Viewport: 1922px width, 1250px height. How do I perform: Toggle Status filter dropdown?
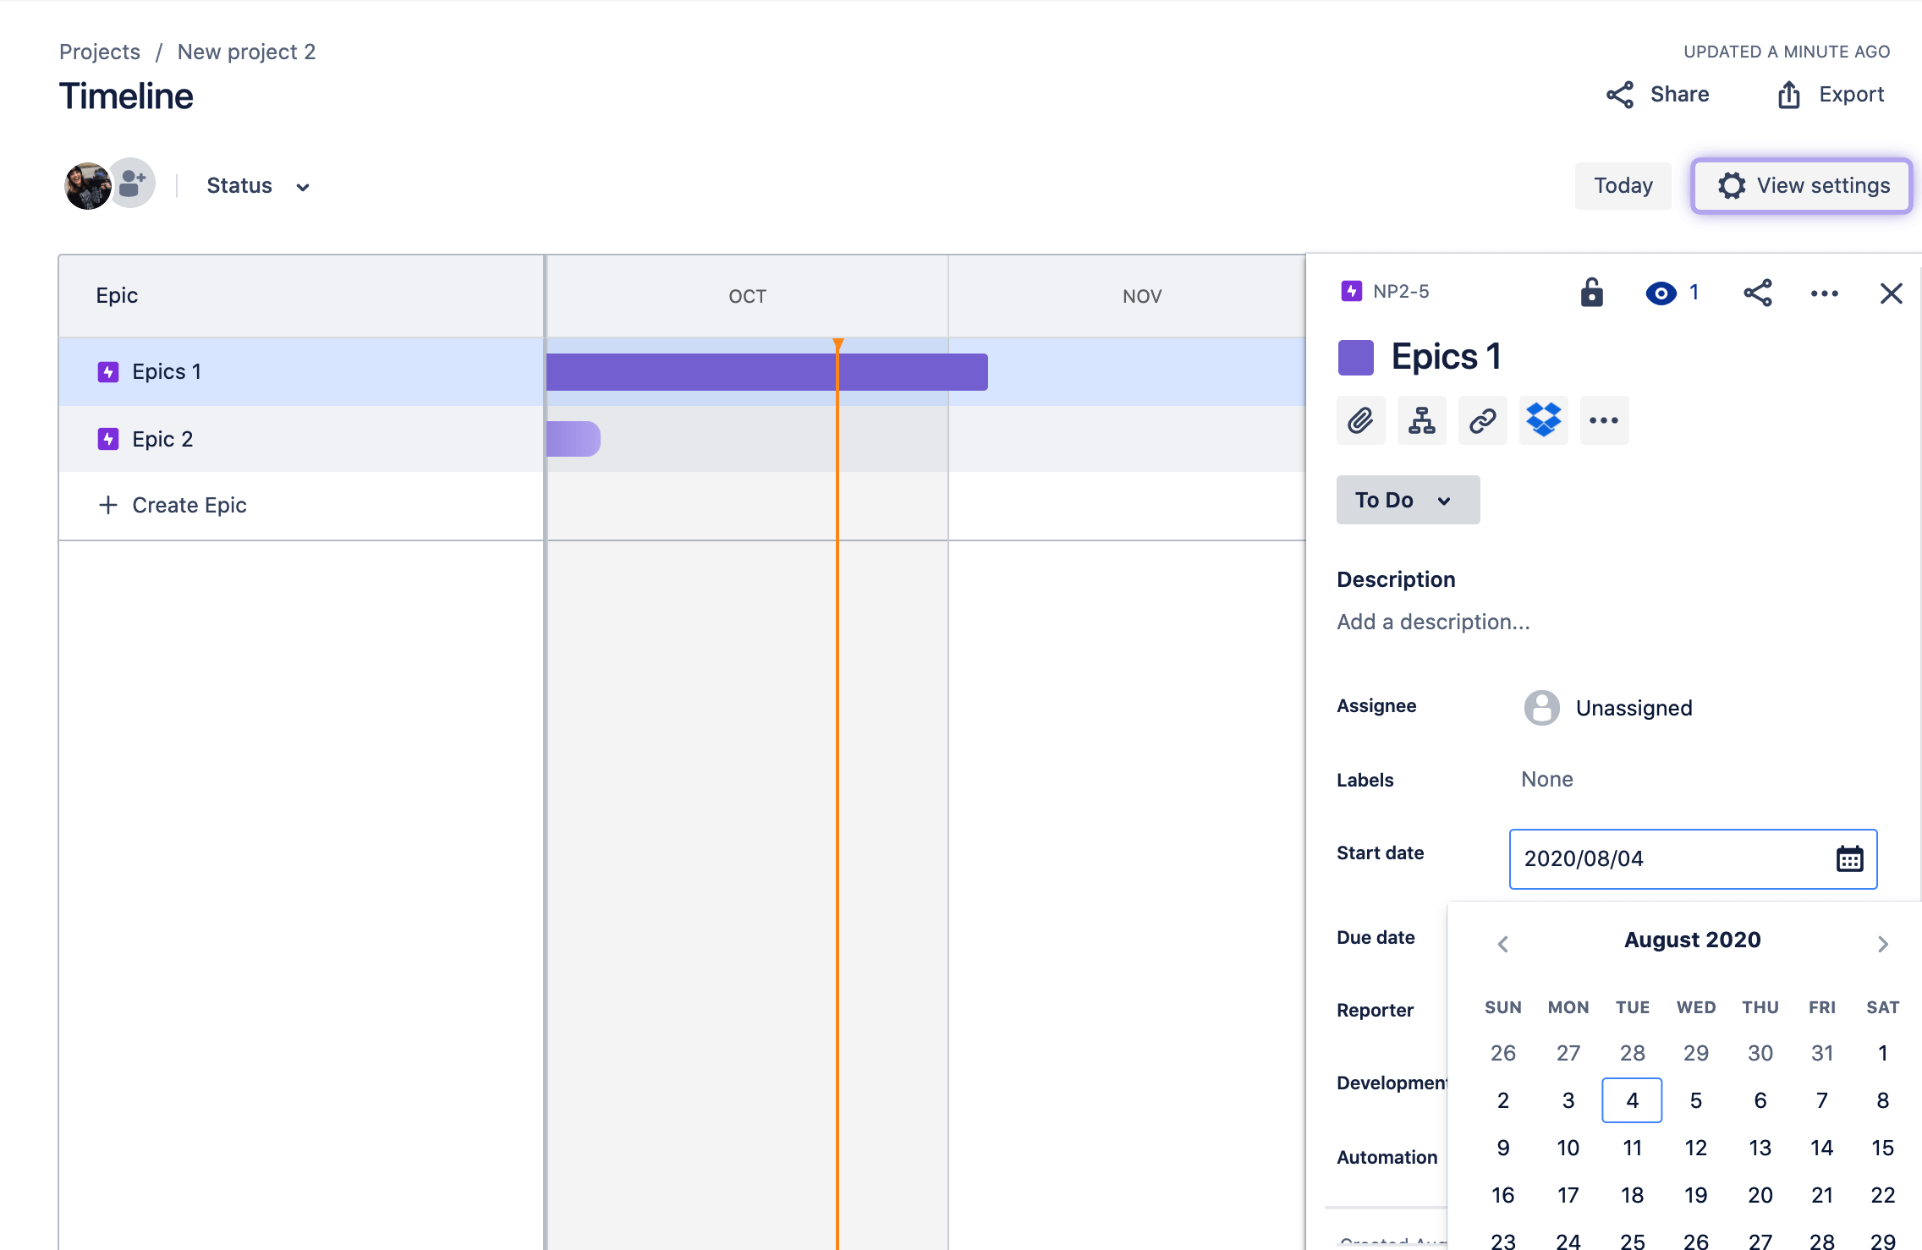[258, 184]
